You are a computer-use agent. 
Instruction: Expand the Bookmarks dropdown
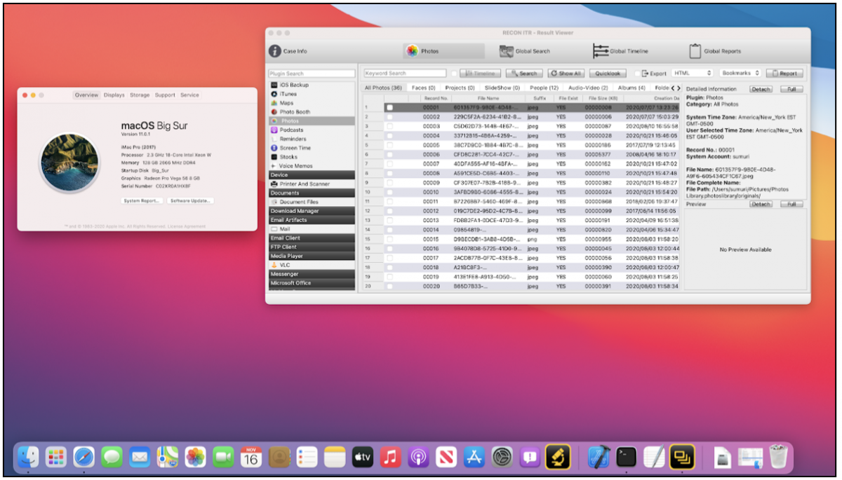click(x=740, y=73)
